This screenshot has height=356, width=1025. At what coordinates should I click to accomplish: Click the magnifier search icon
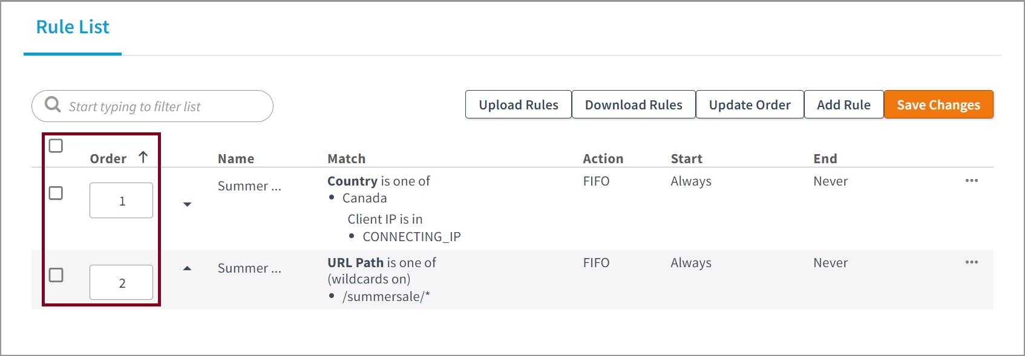click(x=53, y=105)
